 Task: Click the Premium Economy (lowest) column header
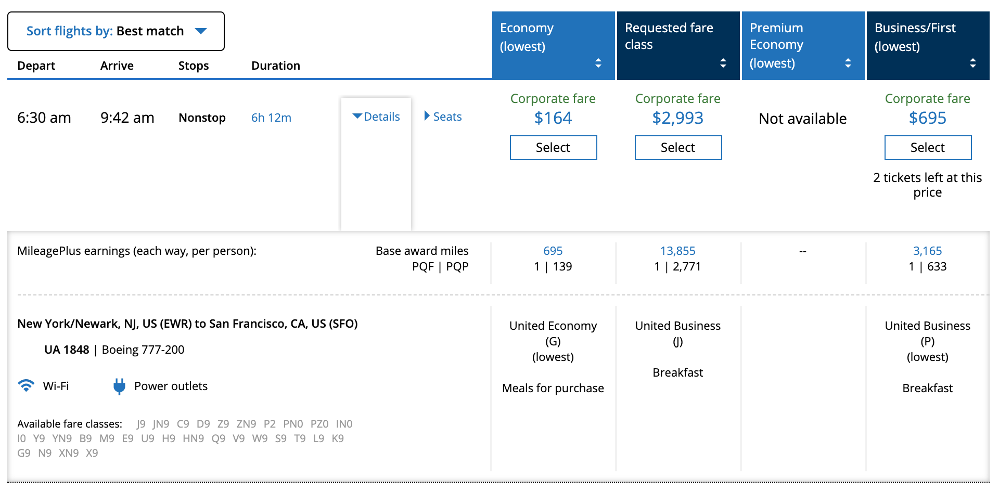point(776,45)
